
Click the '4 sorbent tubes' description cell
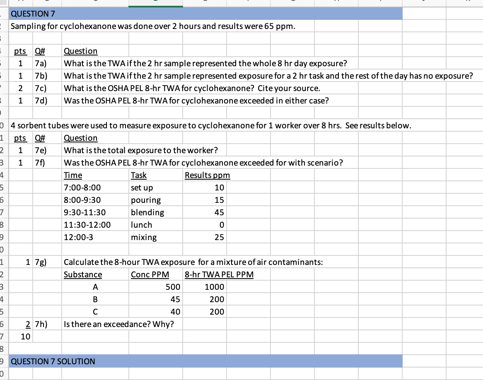[211, 126]
